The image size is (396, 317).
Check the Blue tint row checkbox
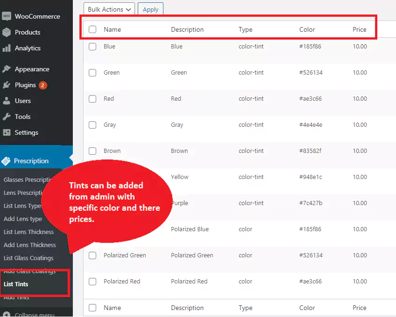(92, 47)
